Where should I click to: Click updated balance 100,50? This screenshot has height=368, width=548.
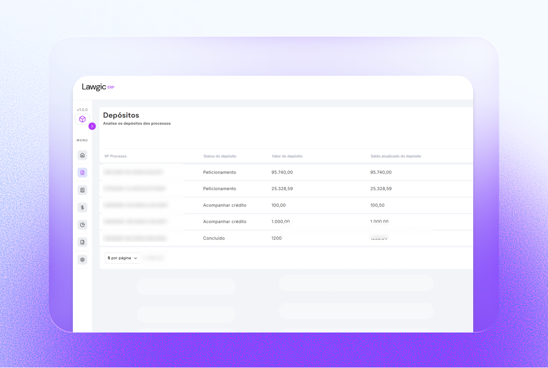(x=377, y=205)
